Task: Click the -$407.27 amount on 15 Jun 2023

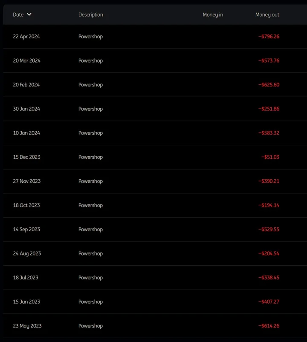Action: point(269,302)
